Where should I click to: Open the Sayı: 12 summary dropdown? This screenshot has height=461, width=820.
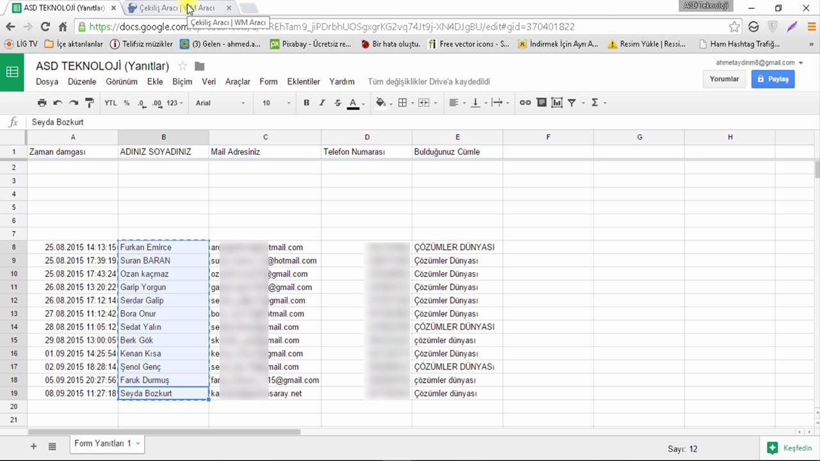coord(682,449)
